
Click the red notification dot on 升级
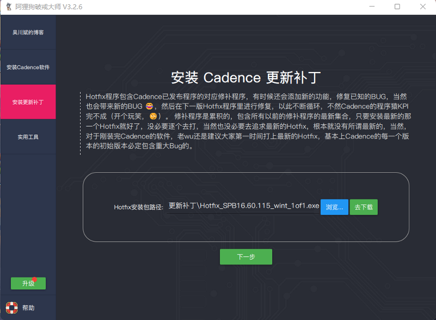34,279
